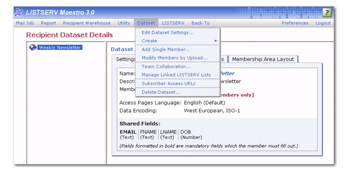The image size is (346, 175).
Task: Click the Weekly Newsletter dataset icon
Action: click(33, 47)
